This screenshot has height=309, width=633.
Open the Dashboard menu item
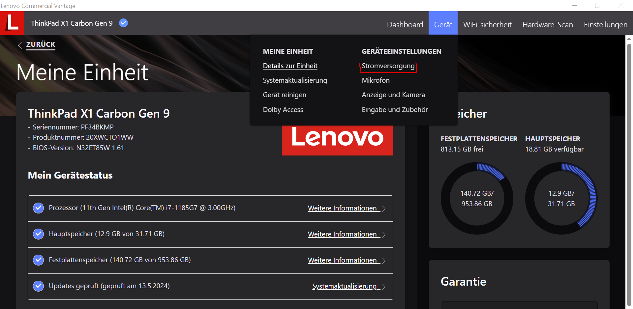(405, 24)
